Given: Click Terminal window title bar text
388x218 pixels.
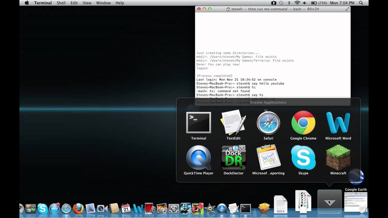Looking at the screenshot, I should (x=275, y=9).
